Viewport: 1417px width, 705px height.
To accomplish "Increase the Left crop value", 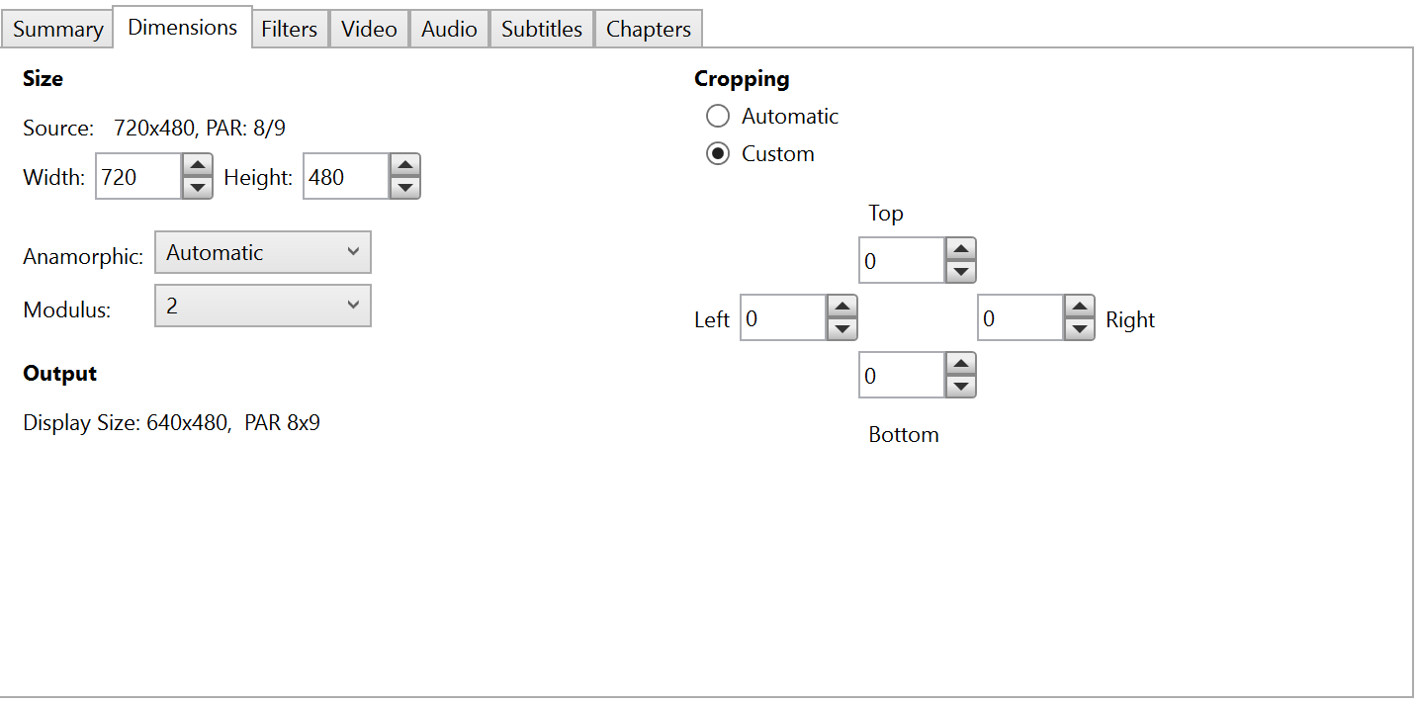I will (x=841, y=308).
